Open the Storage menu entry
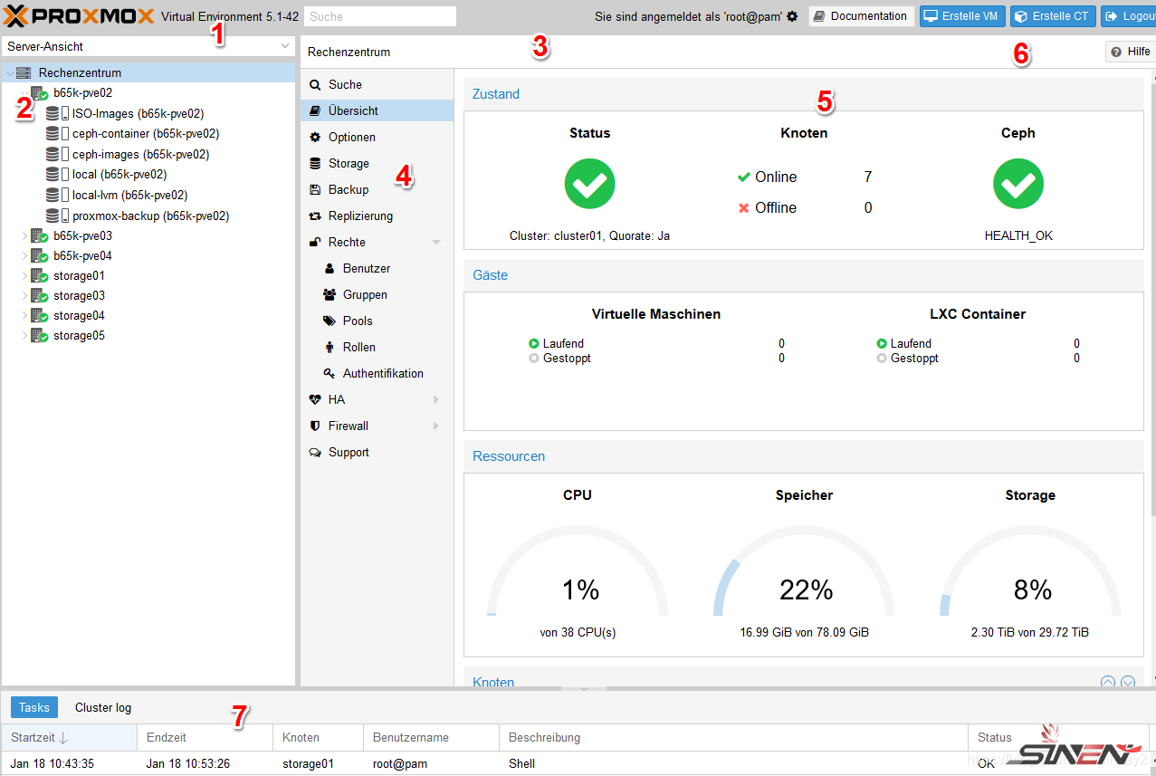Viewport: 1156px width, 776px height. 377,163
